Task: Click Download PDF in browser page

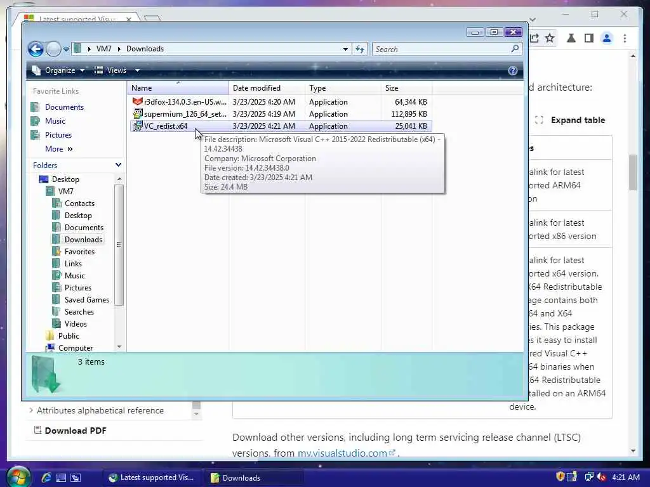Action: coord(70,431)
